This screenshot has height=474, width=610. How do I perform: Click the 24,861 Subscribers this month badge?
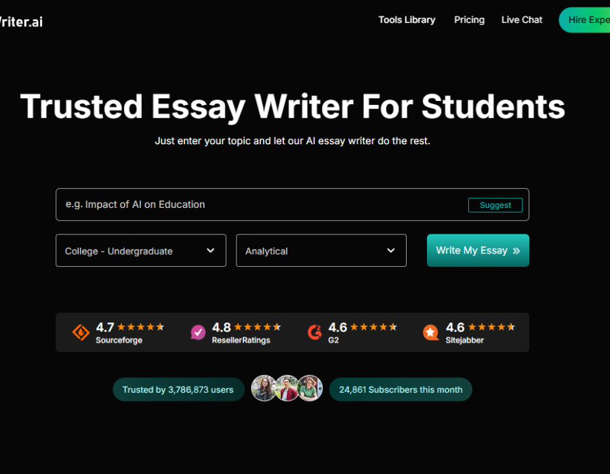(401, 389)
